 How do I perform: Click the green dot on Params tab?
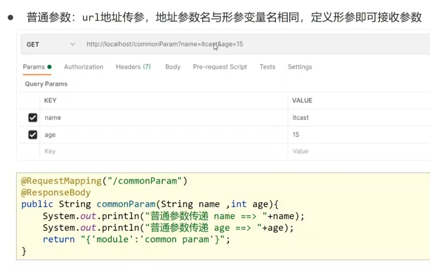click(x=49, y=67)
